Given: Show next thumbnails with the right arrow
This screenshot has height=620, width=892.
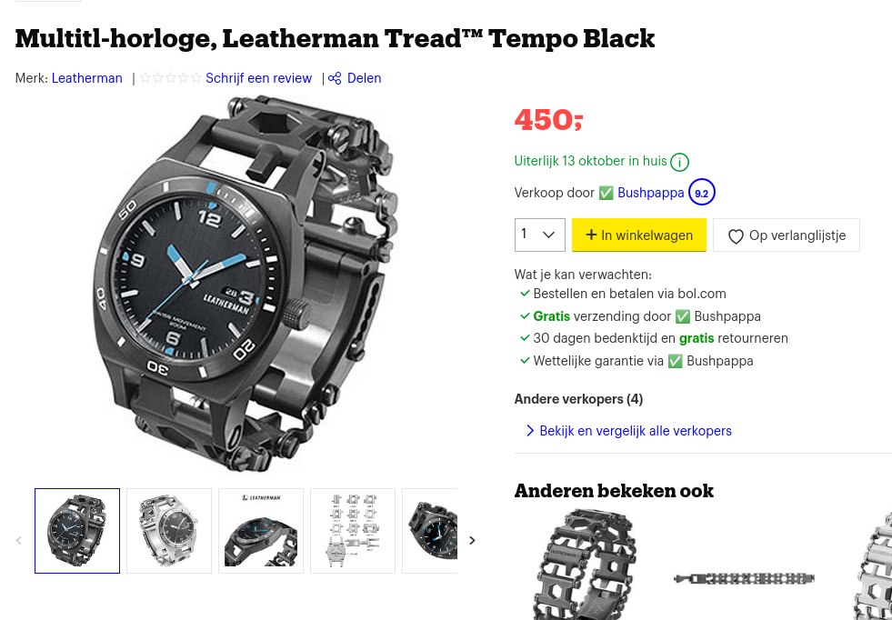Looking at the screenshot, I should [x=472, y=540].
